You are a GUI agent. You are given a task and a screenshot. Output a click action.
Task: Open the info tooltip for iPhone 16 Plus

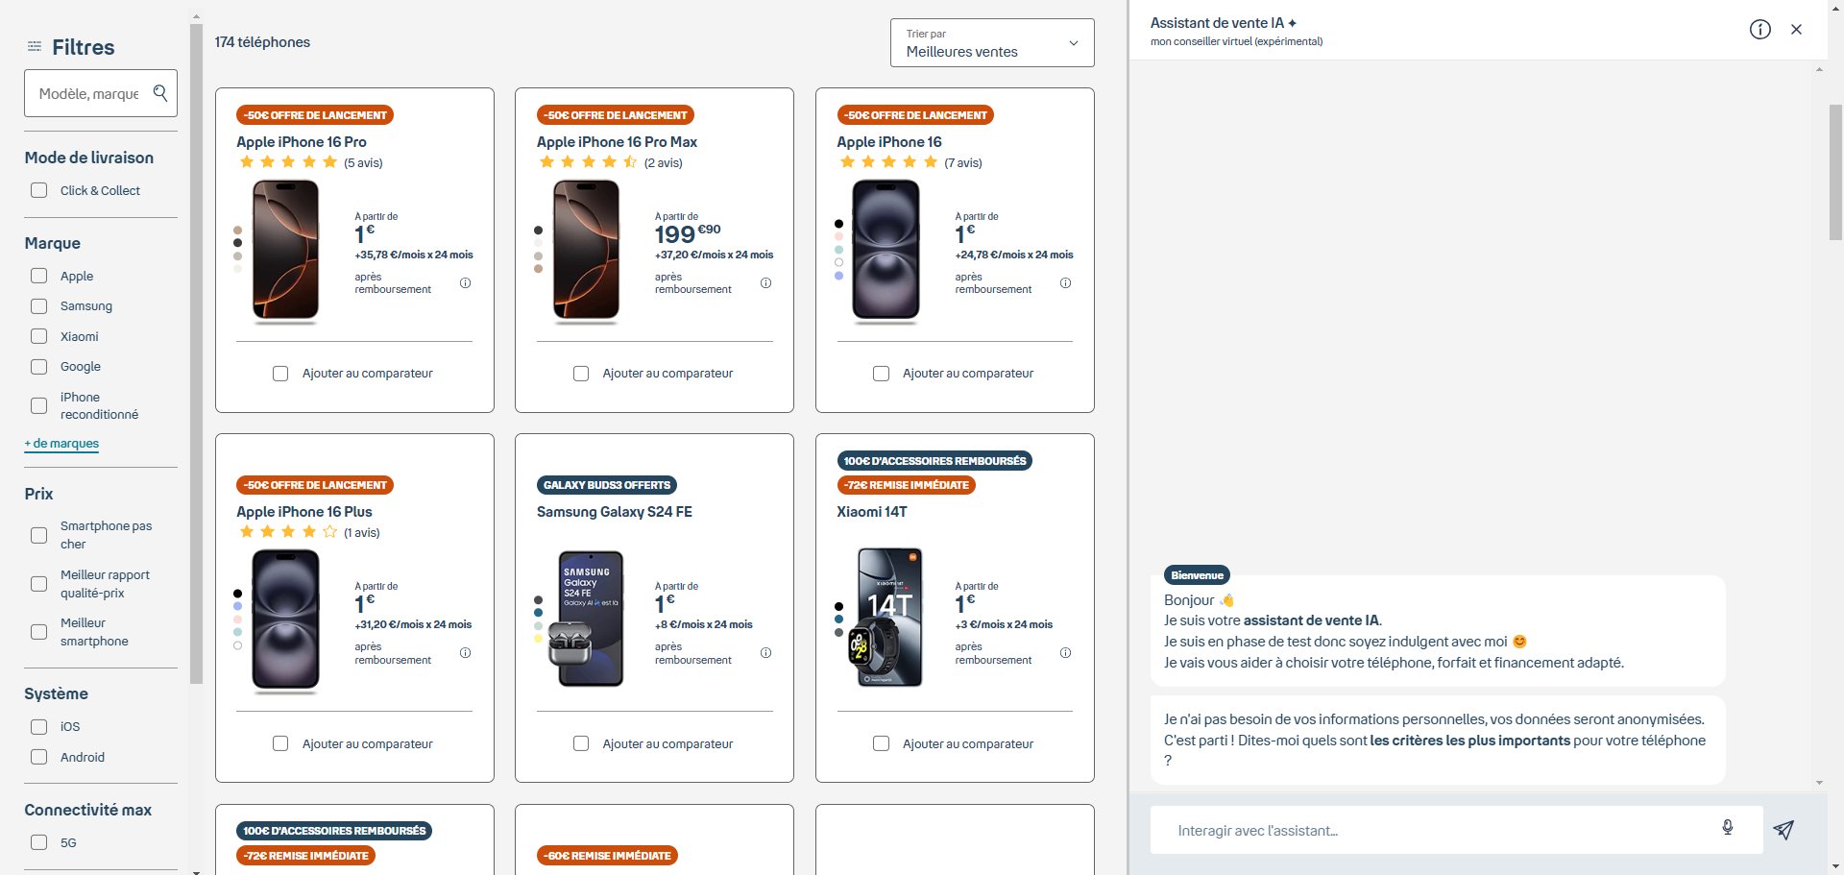[x=466, y=652]
